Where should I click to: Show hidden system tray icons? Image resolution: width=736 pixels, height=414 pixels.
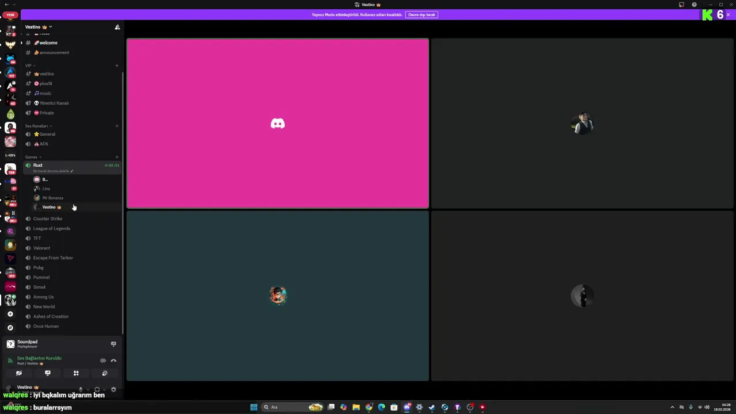click(x=672, y=407)
